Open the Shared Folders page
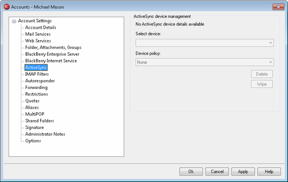The image size is (288, 182). pos(40,121)
